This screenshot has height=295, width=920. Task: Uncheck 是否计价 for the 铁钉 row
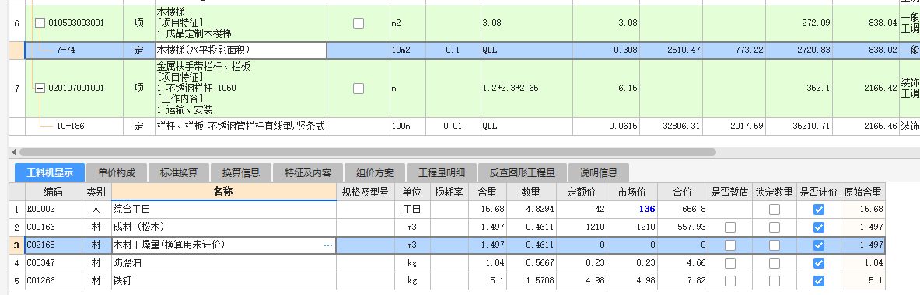[x=819, y=281]
